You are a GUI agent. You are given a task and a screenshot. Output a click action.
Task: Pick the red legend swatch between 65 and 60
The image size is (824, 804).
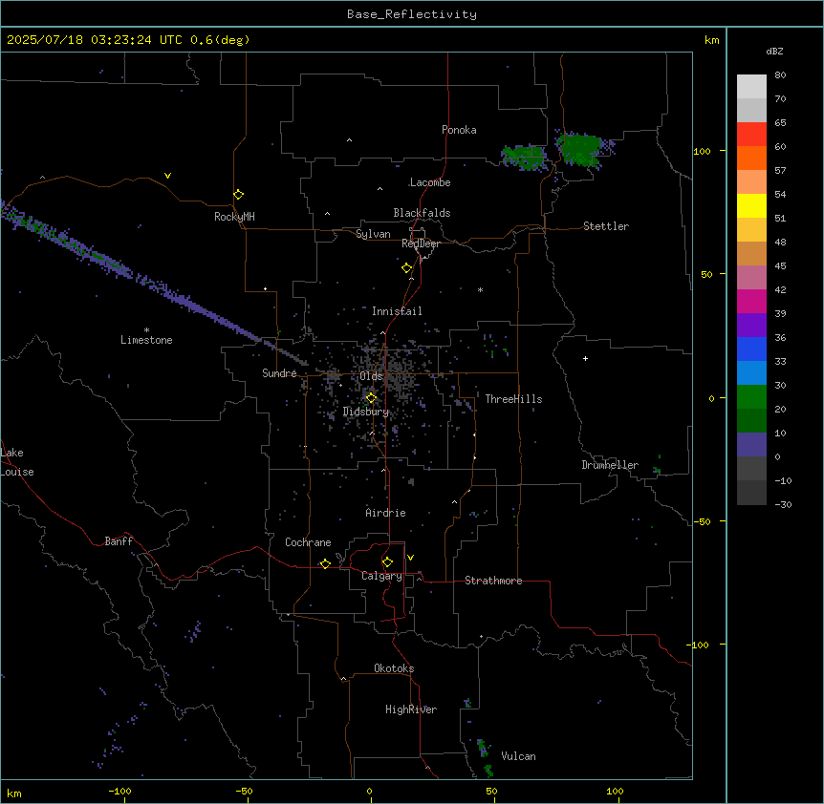[x=751, y=135]
